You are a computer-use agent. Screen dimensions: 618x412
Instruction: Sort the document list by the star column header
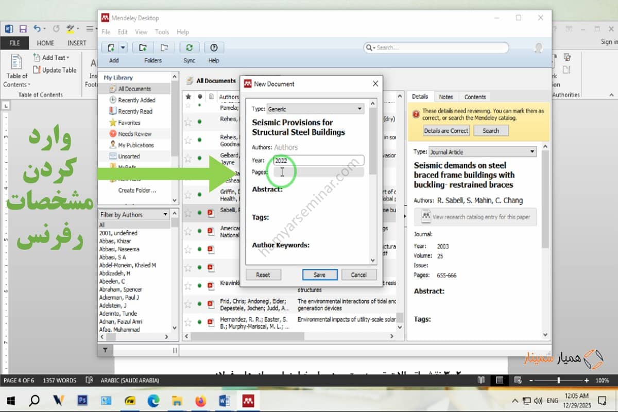click(188, 96)
